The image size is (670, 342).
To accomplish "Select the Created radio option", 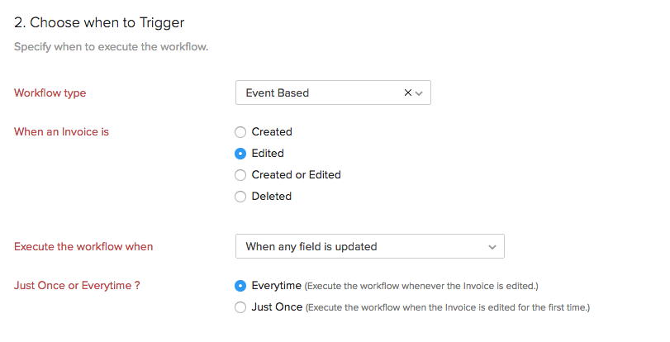I will 240,132.
